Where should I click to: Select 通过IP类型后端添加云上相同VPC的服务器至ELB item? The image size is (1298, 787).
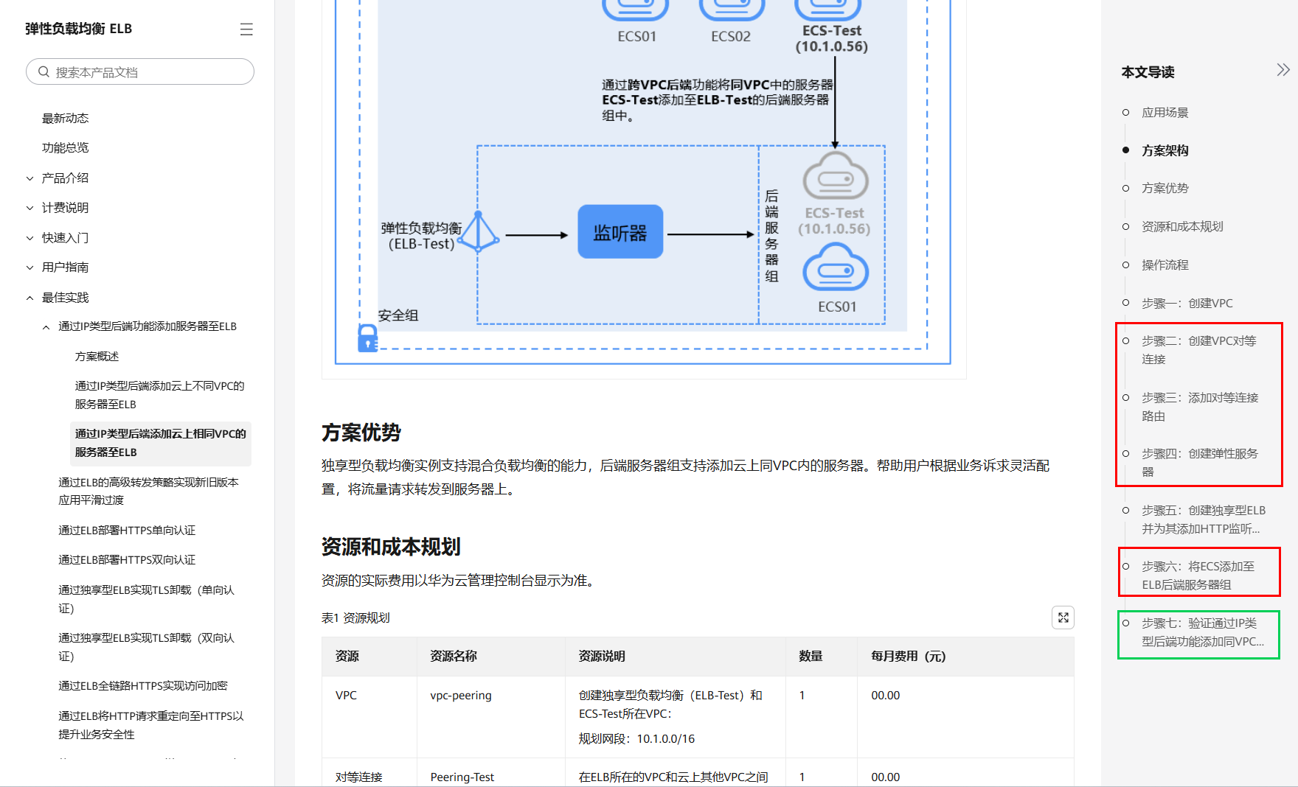coord(160,443)
